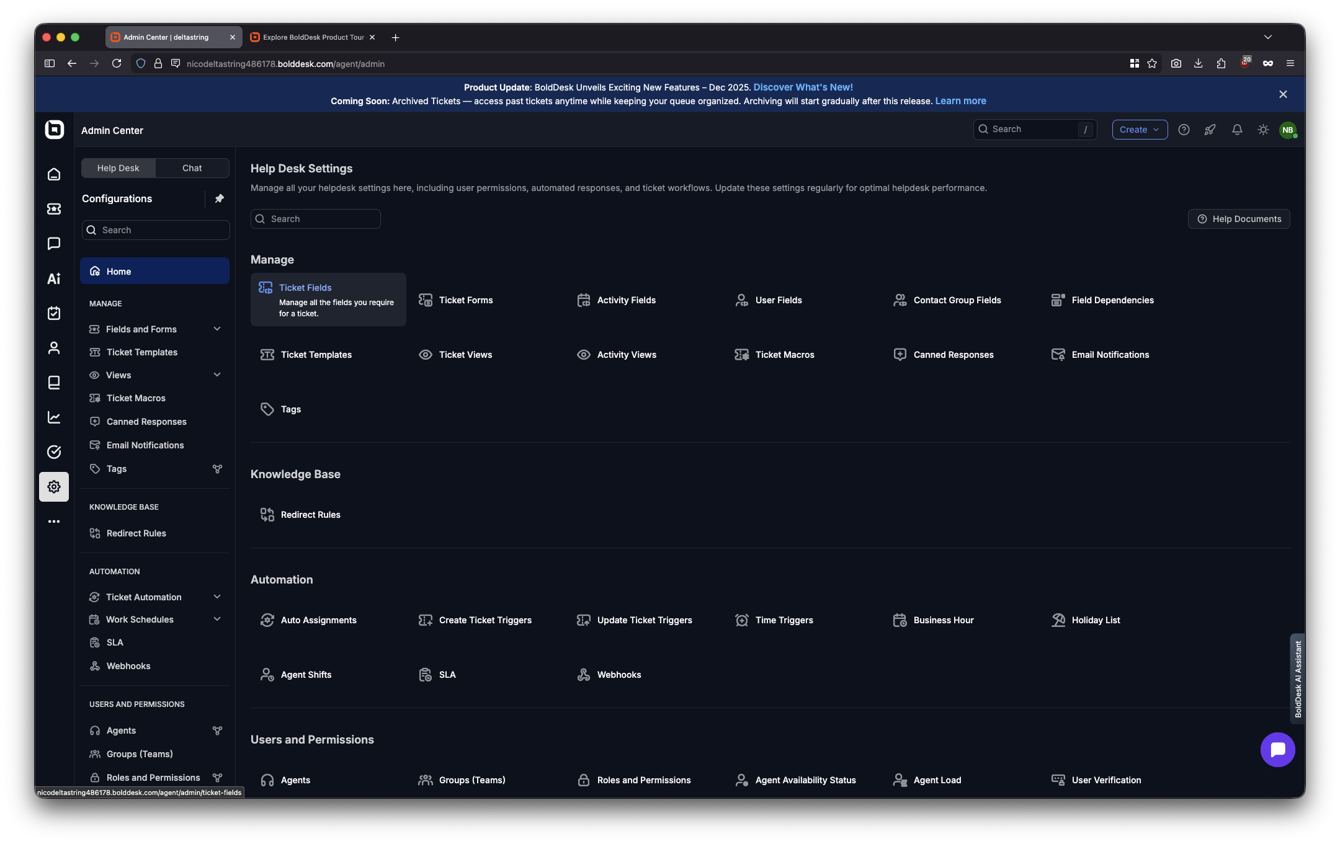
Task: Open the BoldDesk AI Assistant side tab
Action: pyautogui.click(x=1297, y=679)
